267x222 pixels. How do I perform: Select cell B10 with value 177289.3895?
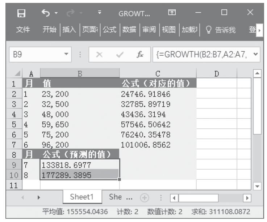[80, 175]
